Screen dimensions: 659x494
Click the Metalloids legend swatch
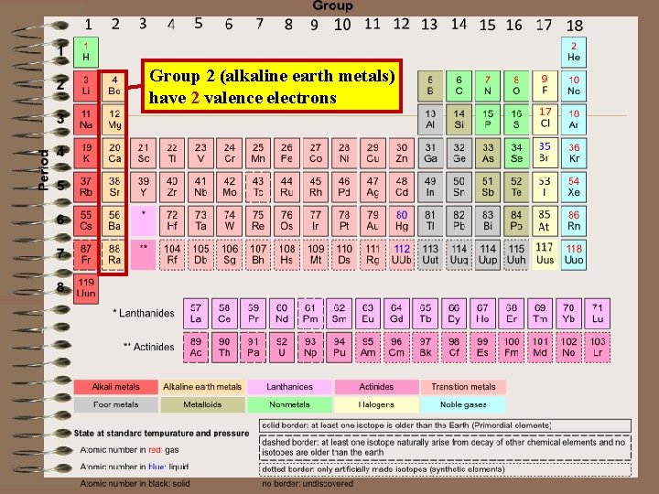point(202,405)
